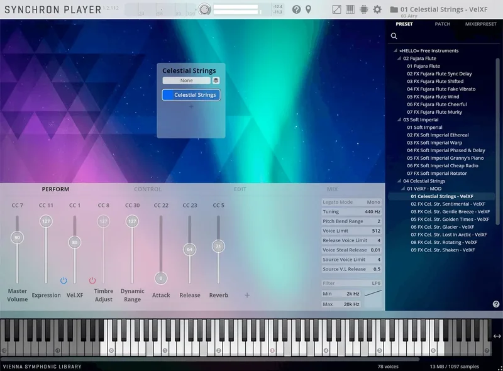
Task: Click the Vel.XF fader handle at 80
Action: pyautogui.click(x=75, y=242)
